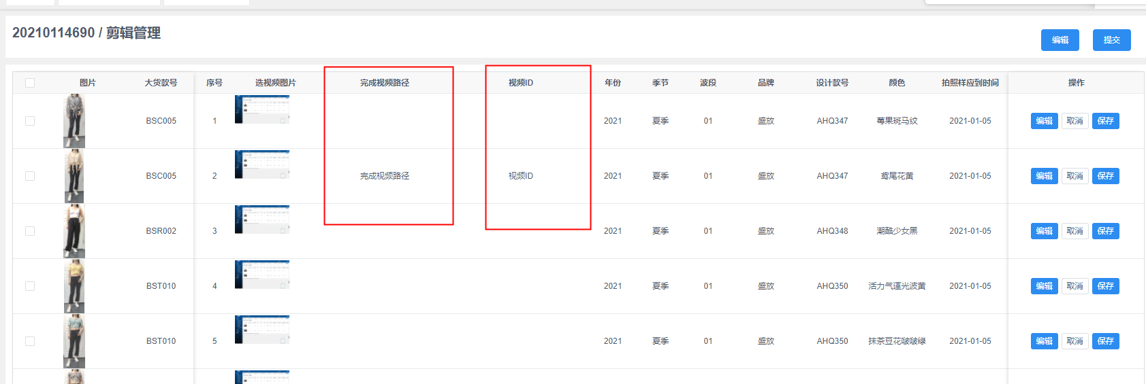Image resolution: width=1146 pixels, height=384 pixels.
Task: Click the 拍照样应到时间 column header
Action: tap(970, 83)
